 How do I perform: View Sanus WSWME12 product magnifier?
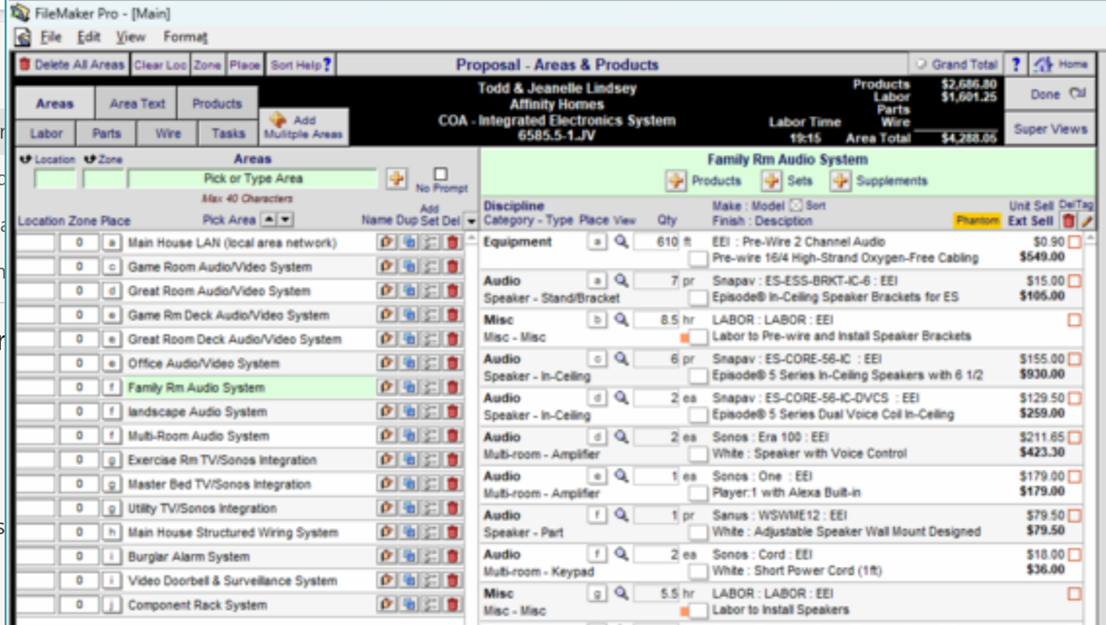pos(622,515)
